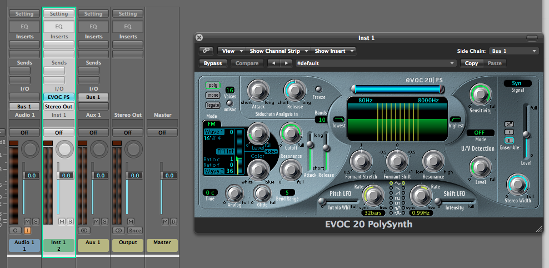
Task: Click the Formant Shift knob
Action: (397, 161)
